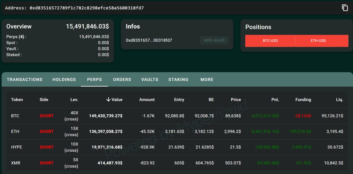Viewport: 353px width, 174px height.
Task: Click the copy address icon
Action: 345,8
